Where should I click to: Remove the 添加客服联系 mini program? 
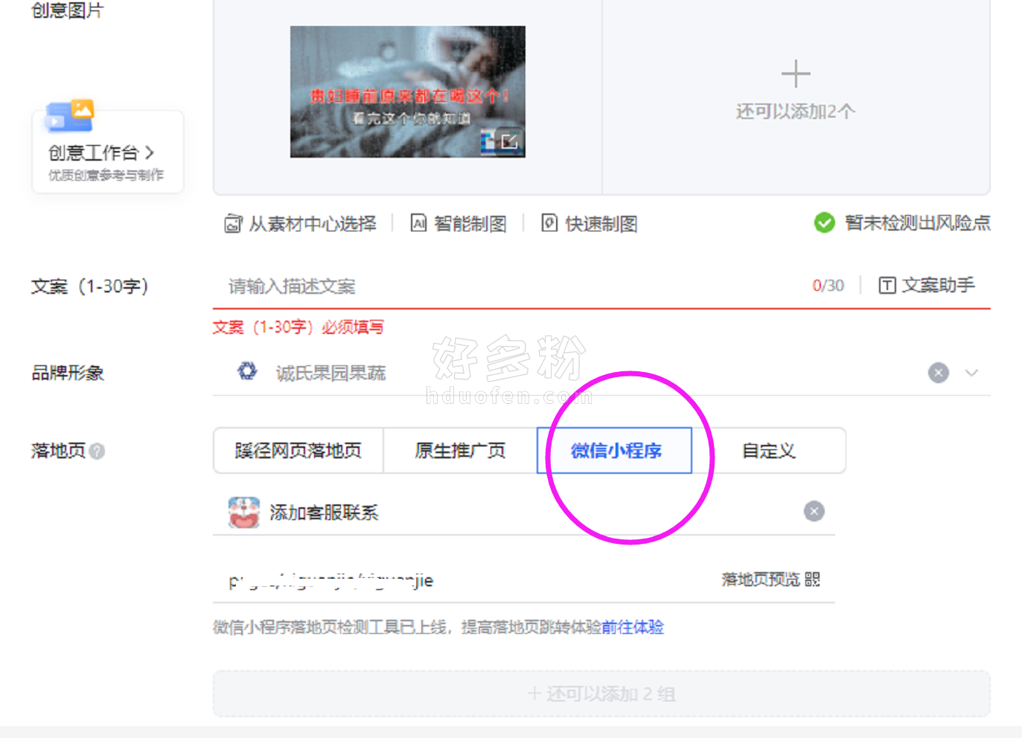click(814, 511)
